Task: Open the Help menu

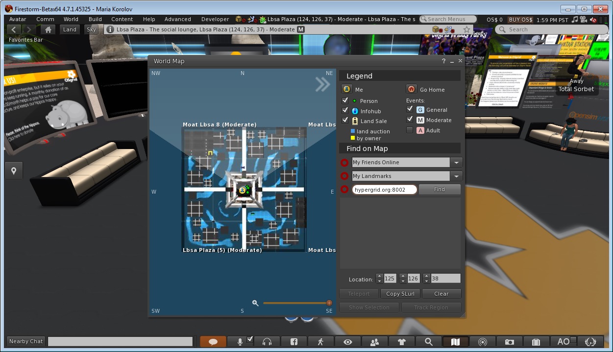Action: (149, 19)
